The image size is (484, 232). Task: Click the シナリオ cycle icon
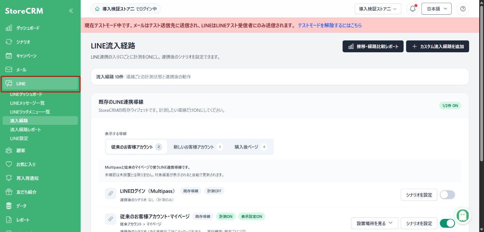[9, 42]
